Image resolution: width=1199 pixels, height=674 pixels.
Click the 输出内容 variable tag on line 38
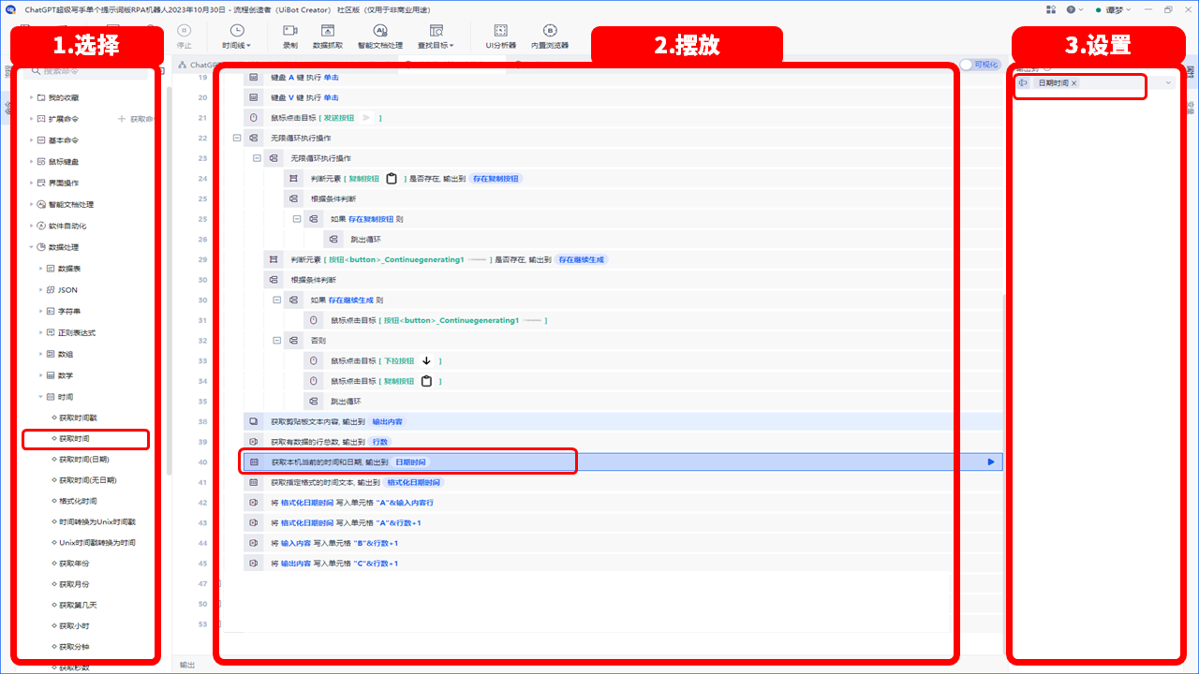[387, 421]
